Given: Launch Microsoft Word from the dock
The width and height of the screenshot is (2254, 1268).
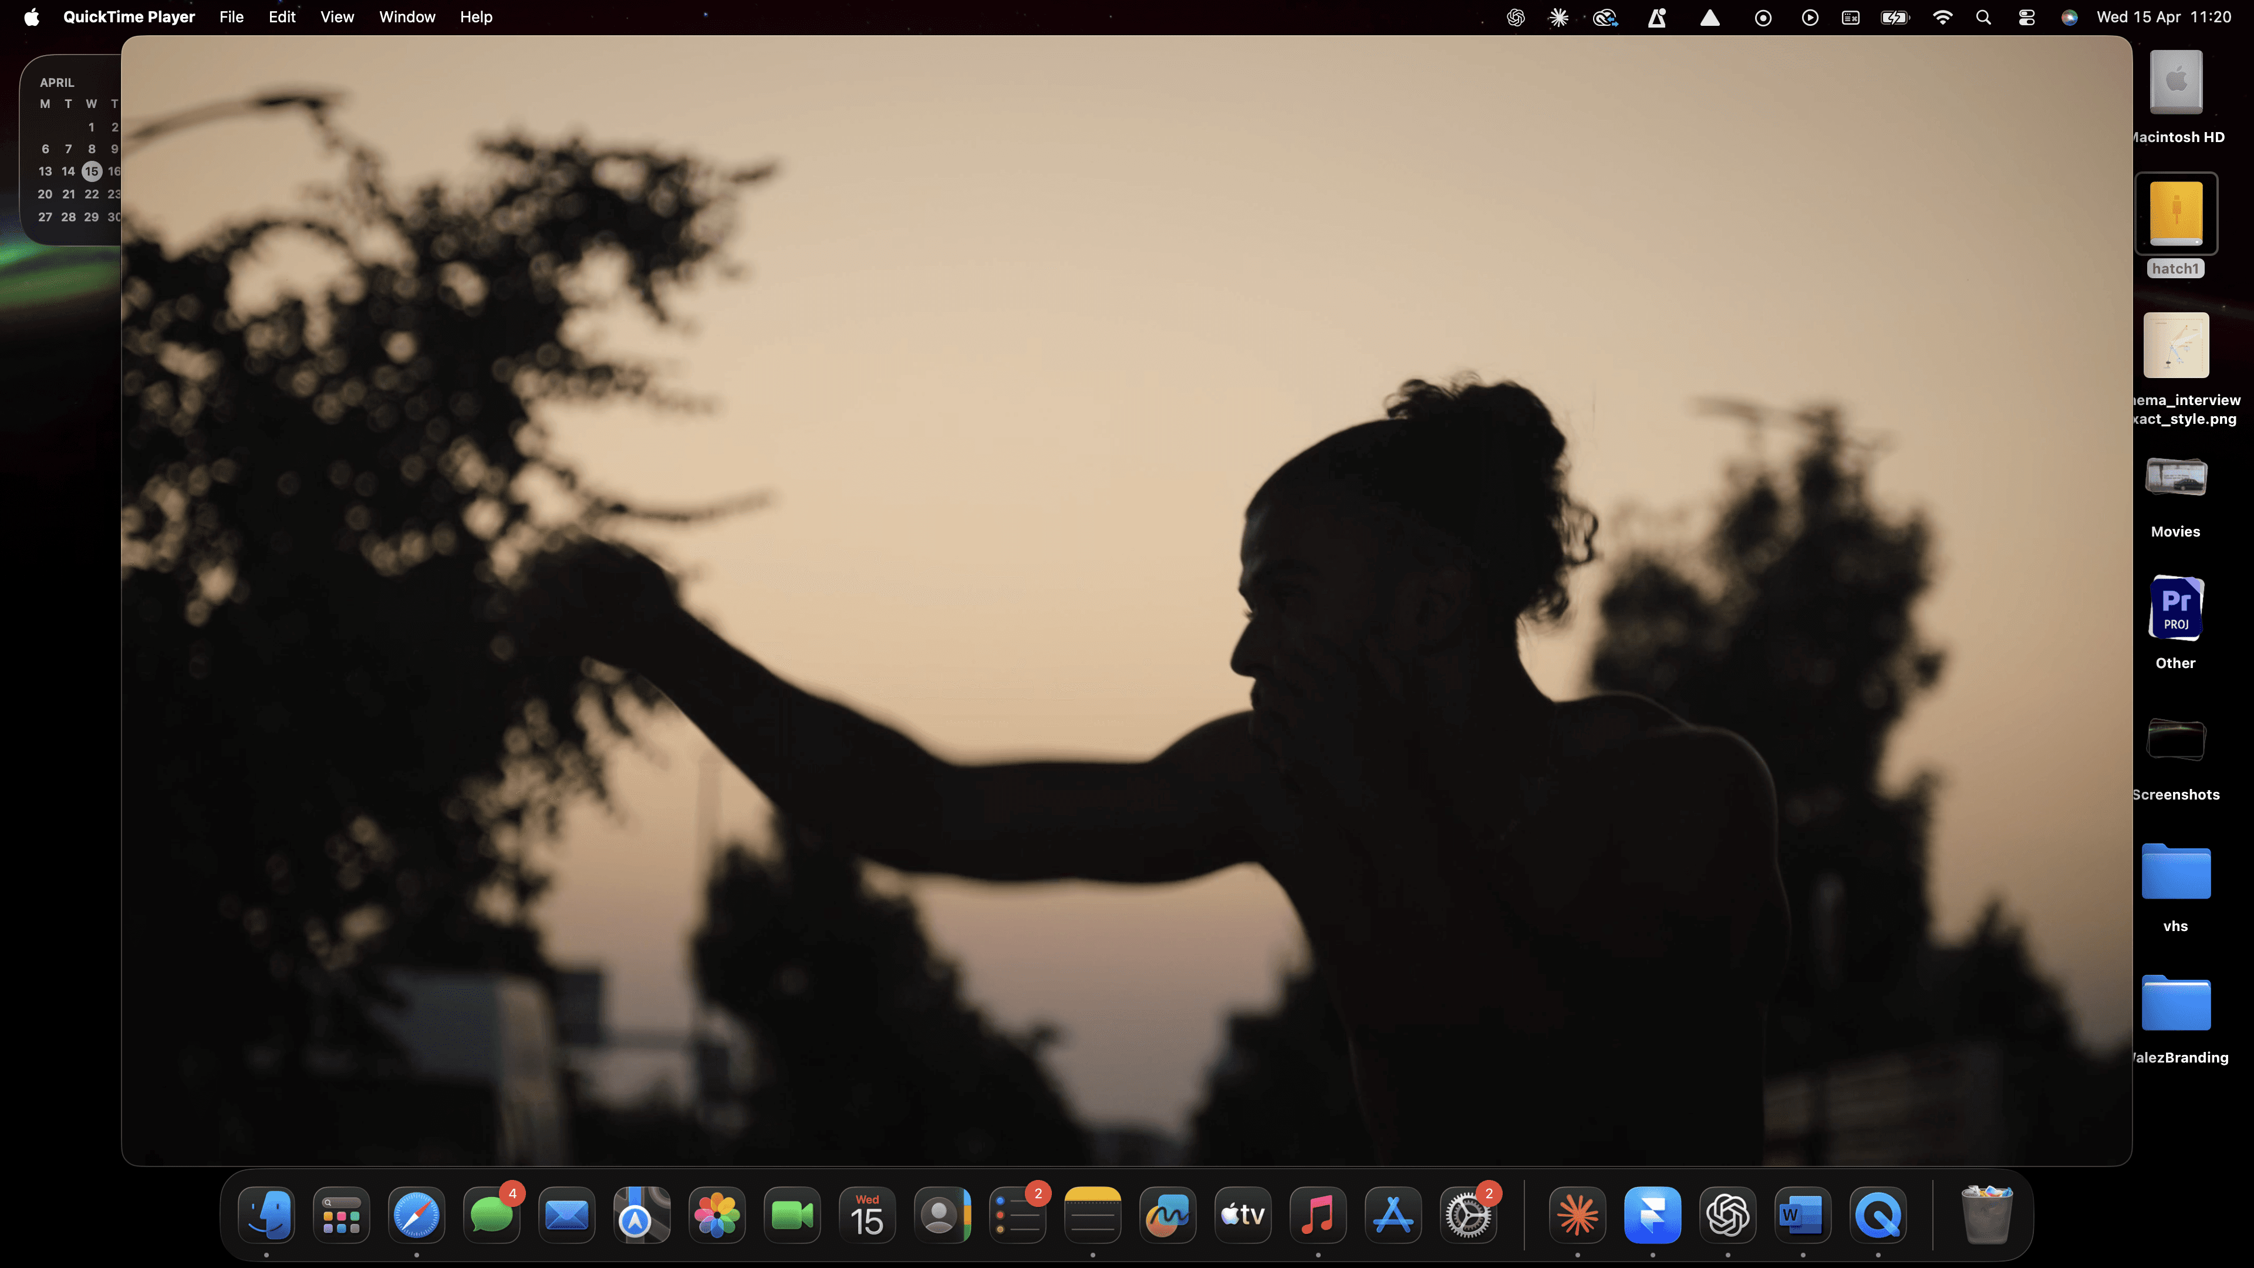Looking at the screenshot, I should 1801,1215.
